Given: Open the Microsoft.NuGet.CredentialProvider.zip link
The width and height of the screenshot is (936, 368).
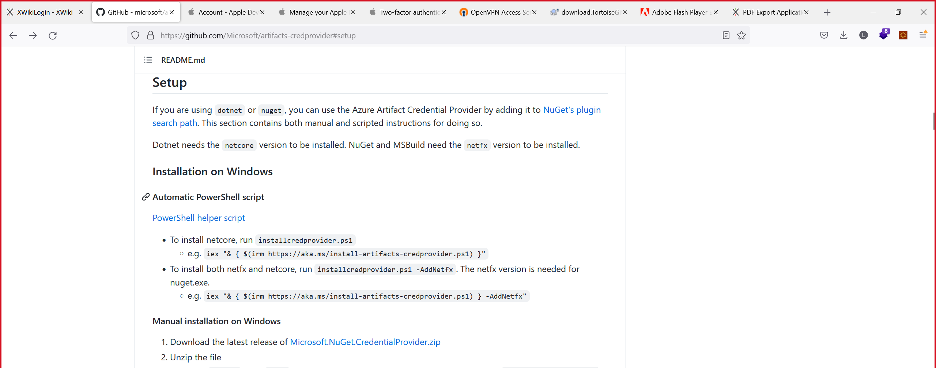Looking at the screenshot, I should point(365,342).
